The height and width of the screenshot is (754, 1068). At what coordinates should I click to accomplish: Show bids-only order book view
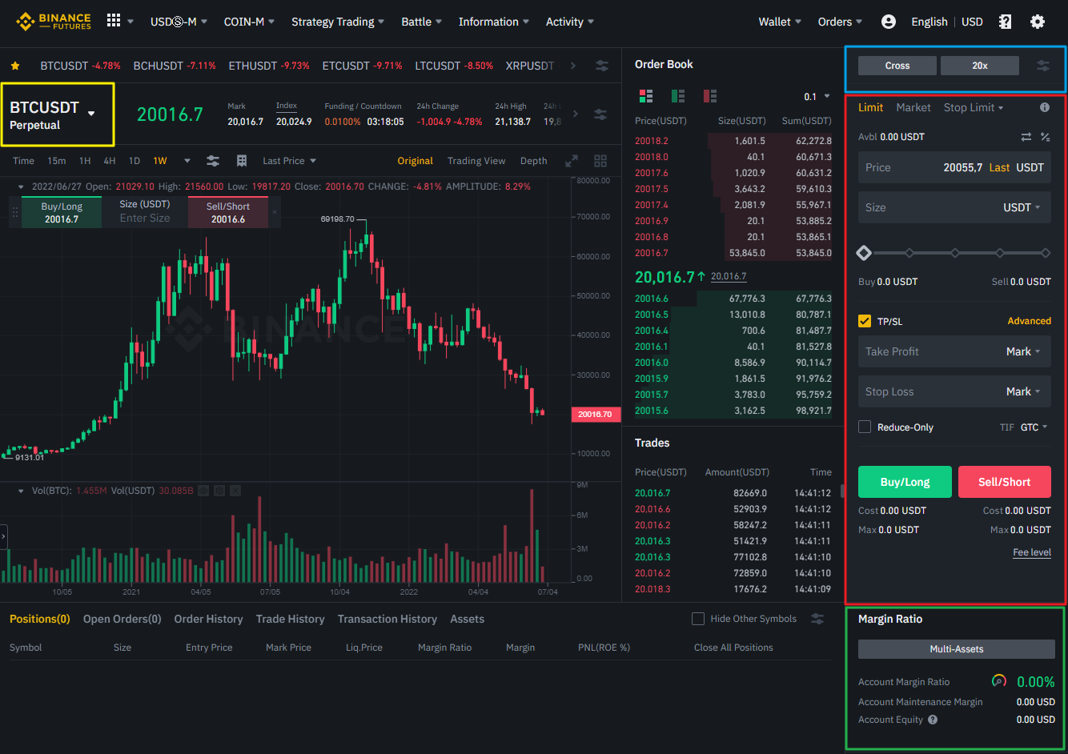[x=678, y=96]
